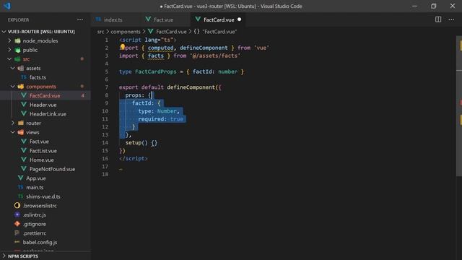This screenshot has width=462, height=260.
Task: Open shims-vue.d.ts in the explorer
Action: pos(43,196)
